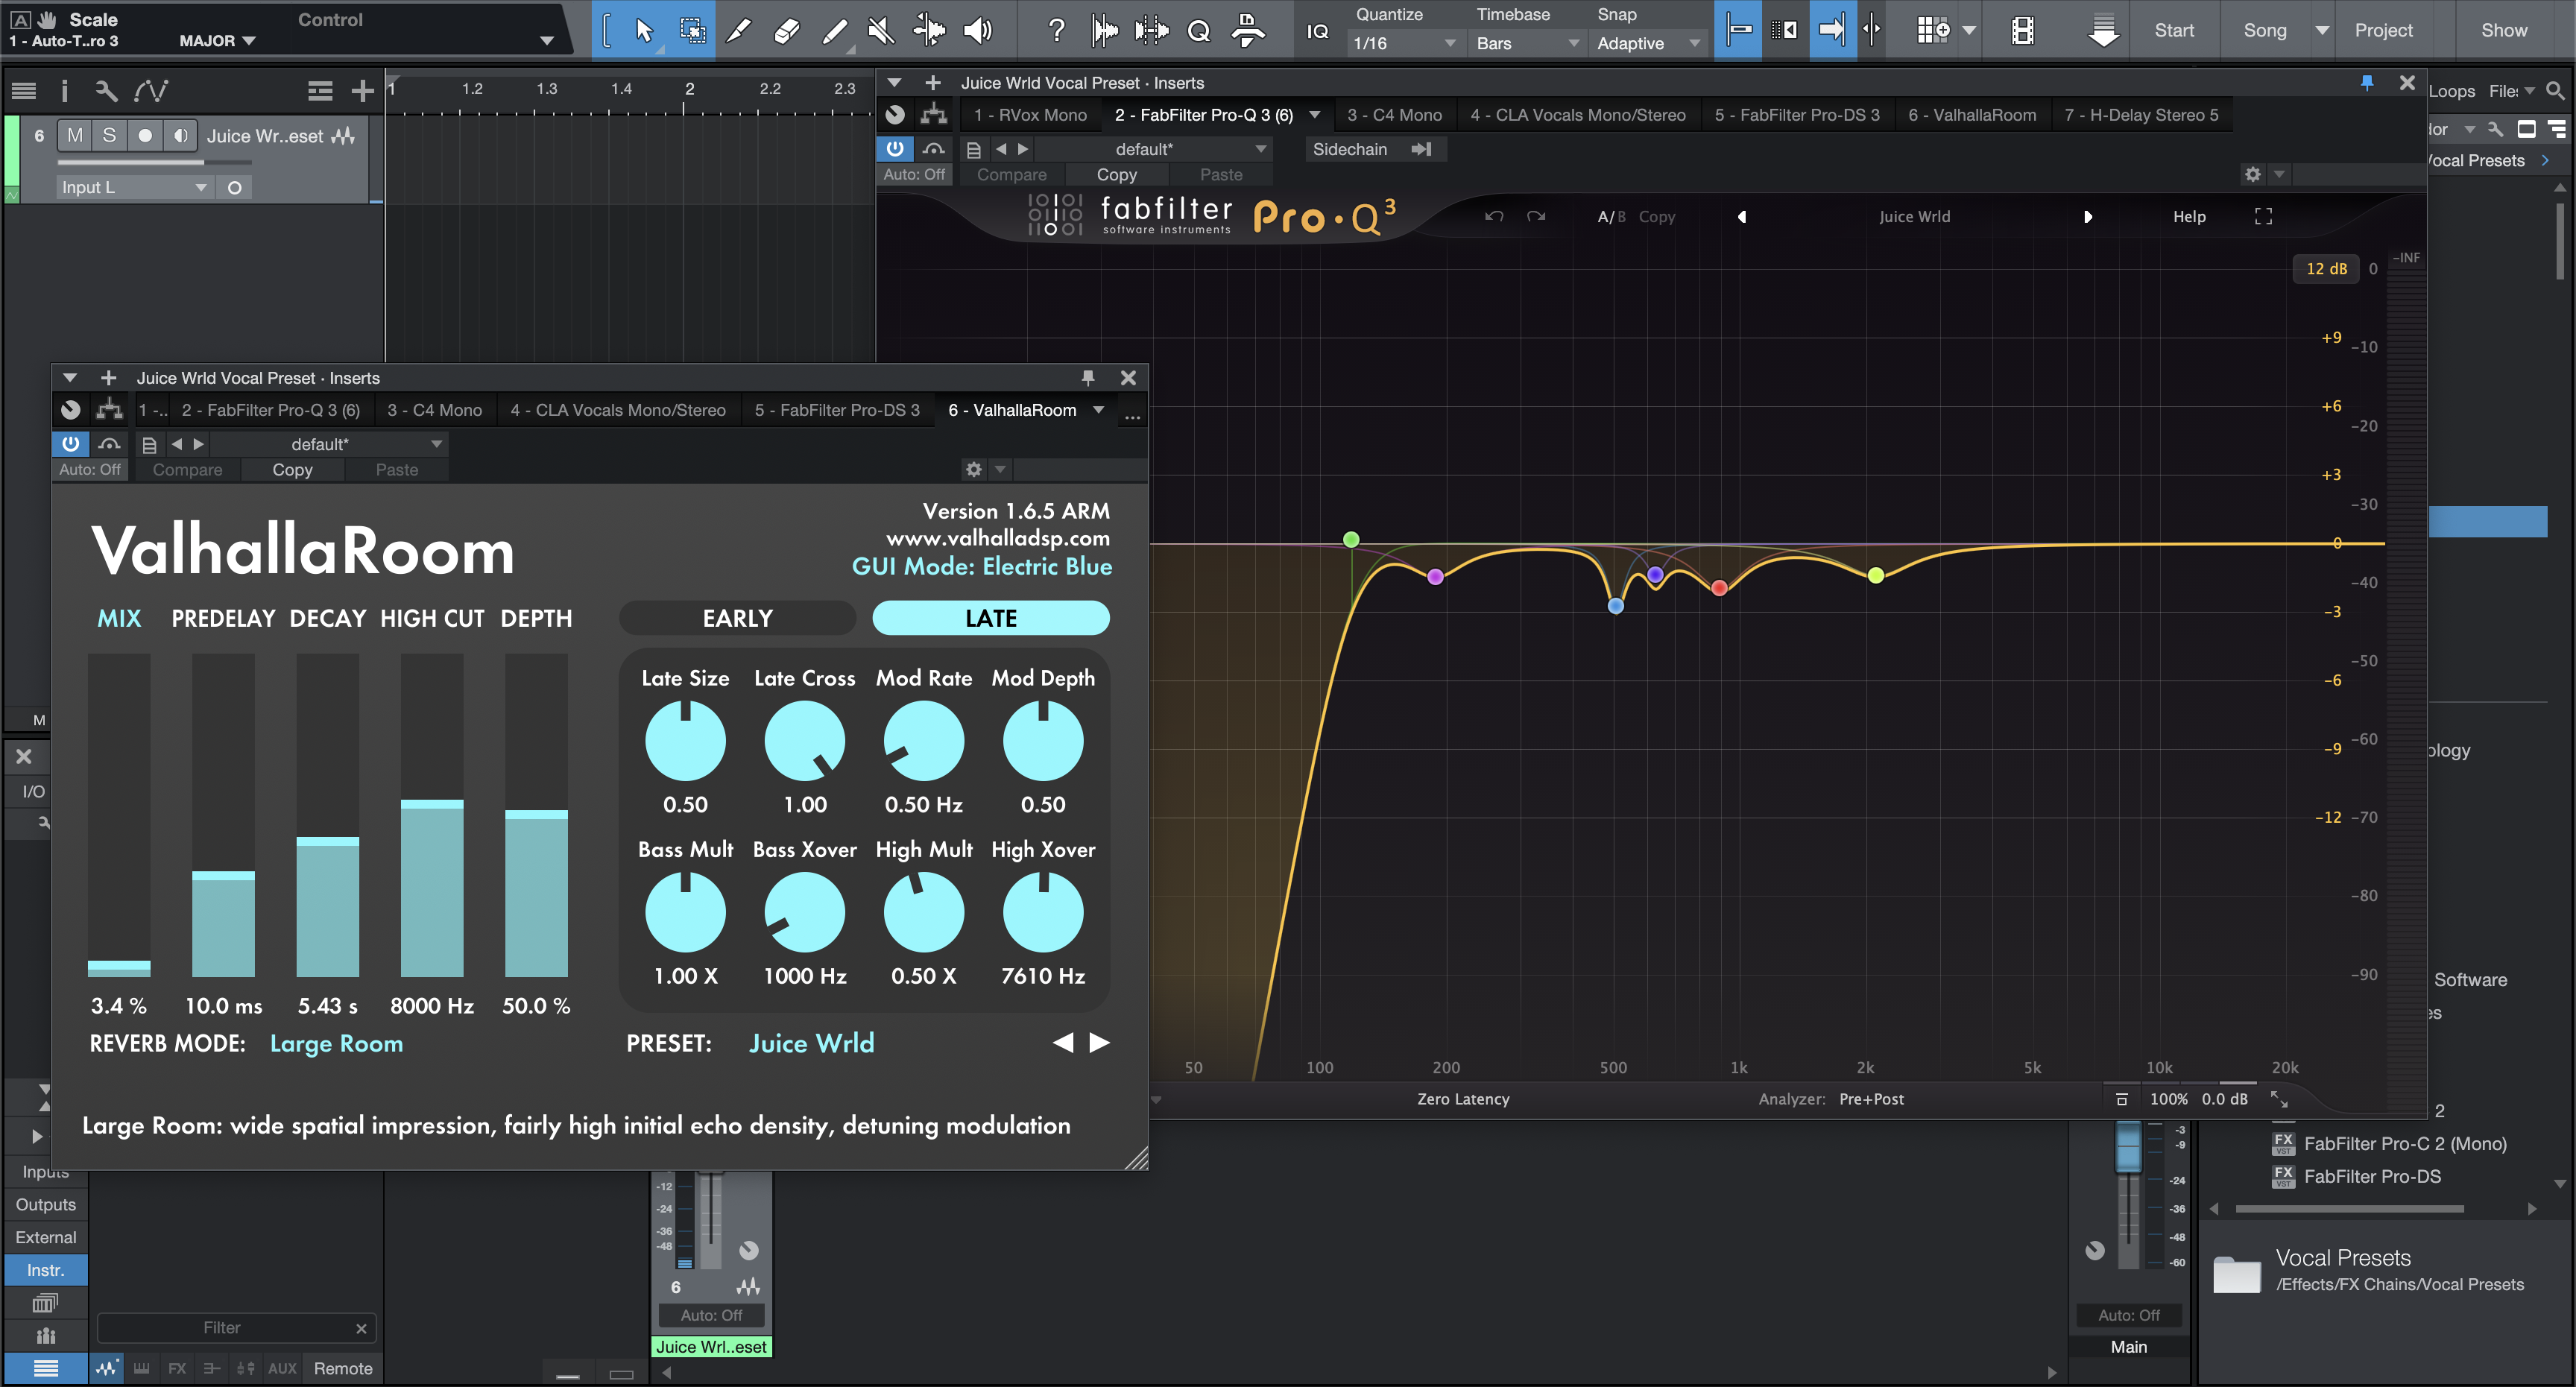The width and height of the screenshot is (2576, 1387).
Task: Select the Listen speaker tool
Action: pyautogui.click(x=977, y=30)
